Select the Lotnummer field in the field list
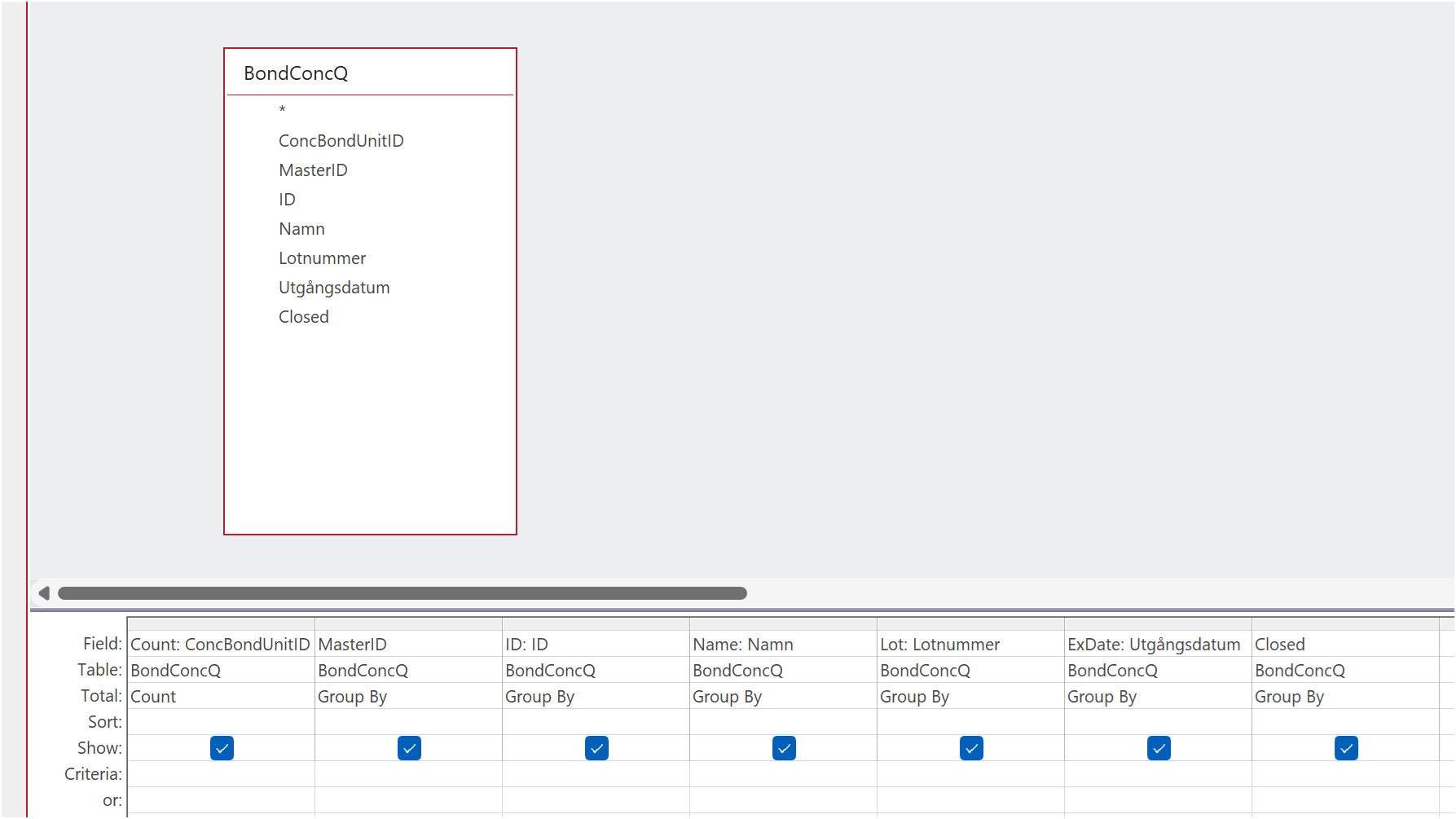 pyautogui.click(x=322, y=258)
